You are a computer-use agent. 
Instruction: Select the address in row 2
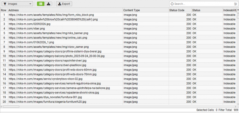click(53, 20)
